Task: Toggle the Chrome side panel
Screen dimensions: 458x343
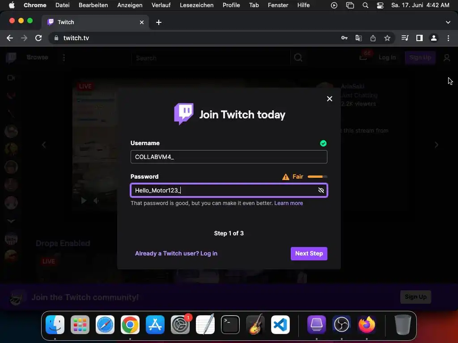Action: tap(420, 38)
